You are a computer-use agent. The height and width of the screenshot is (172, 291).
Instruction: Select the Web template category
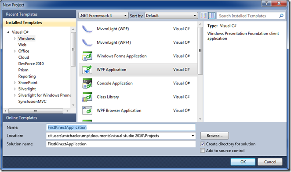coord(22,45)
